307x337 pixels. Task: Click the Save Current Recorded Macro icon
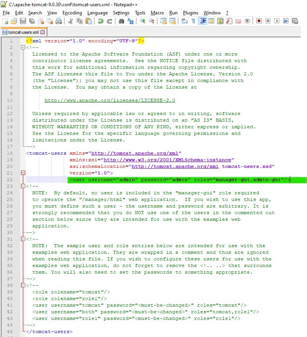coord(295,21)
